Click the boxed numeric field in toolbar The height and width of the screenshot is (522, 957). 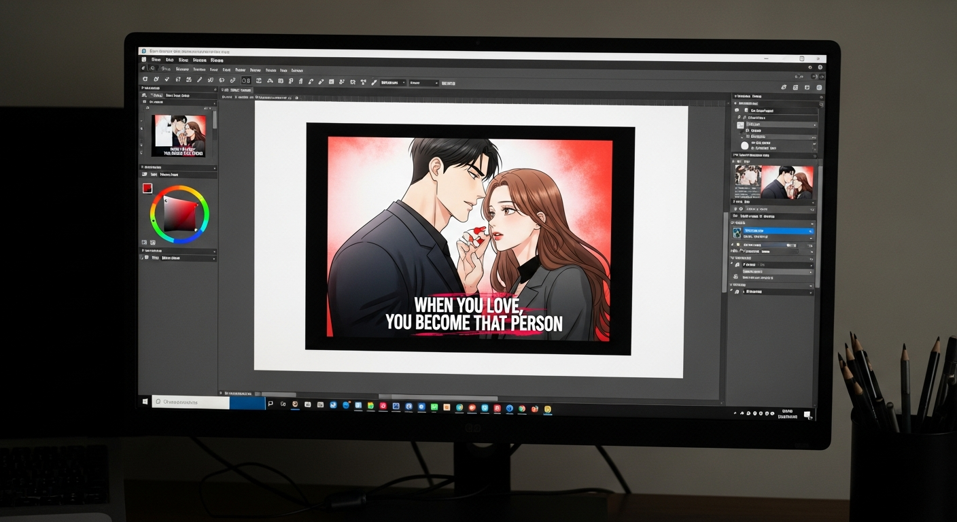(x=246, y=81)
